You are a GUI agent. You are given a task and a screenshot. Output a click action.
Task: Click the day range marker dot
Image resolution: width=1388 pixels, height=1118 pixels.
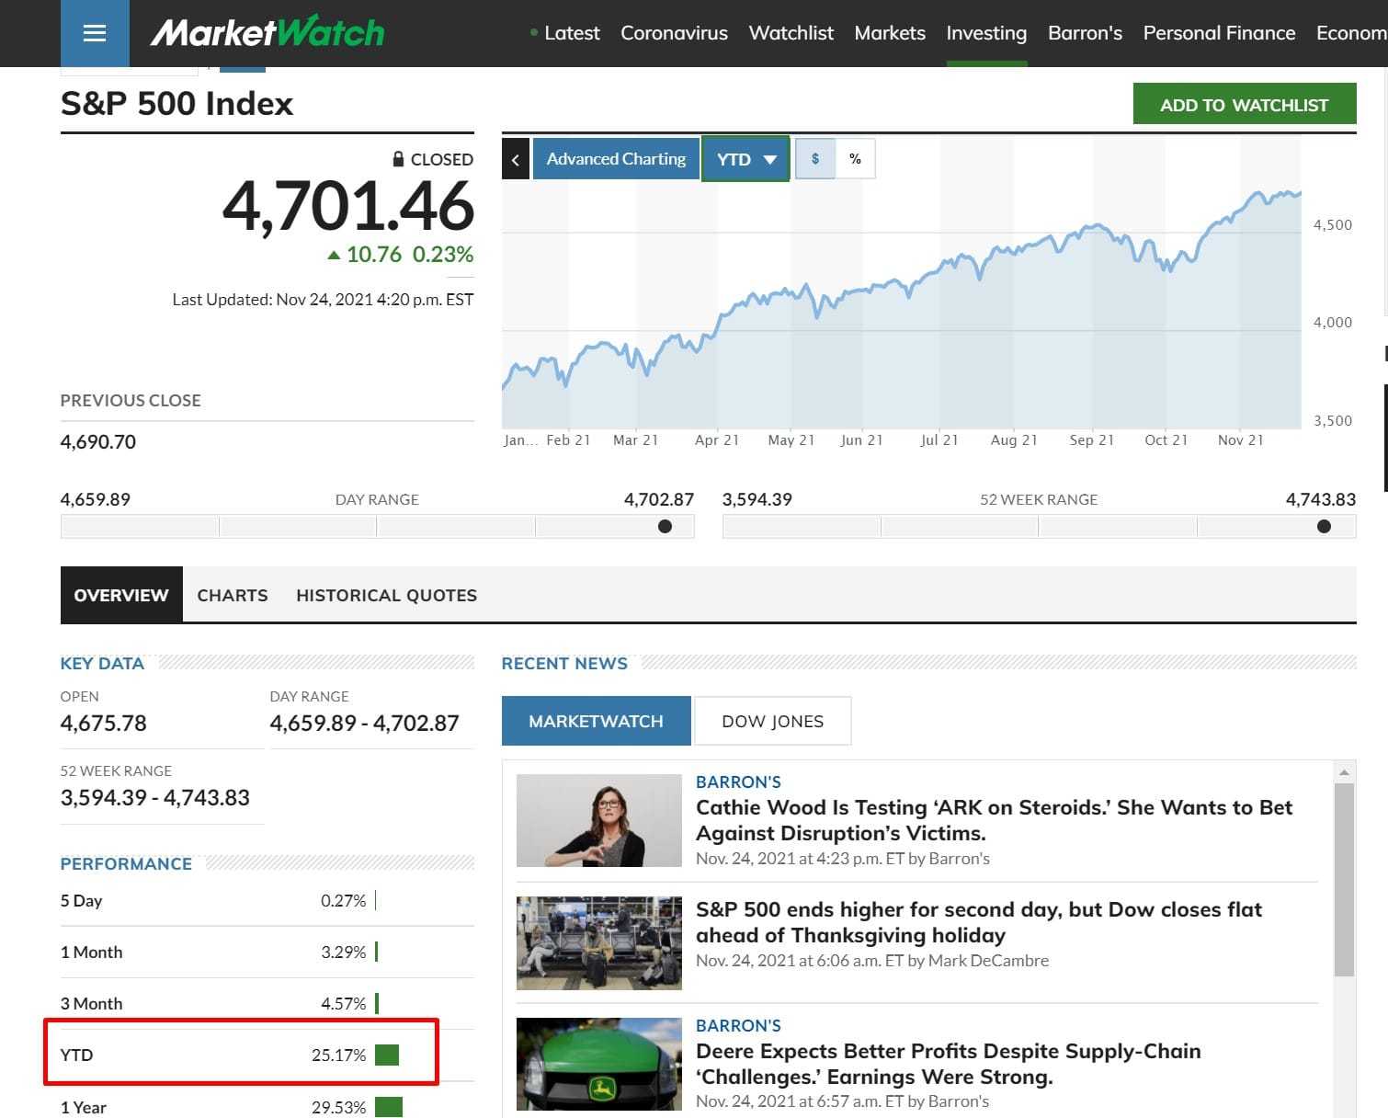665,527
